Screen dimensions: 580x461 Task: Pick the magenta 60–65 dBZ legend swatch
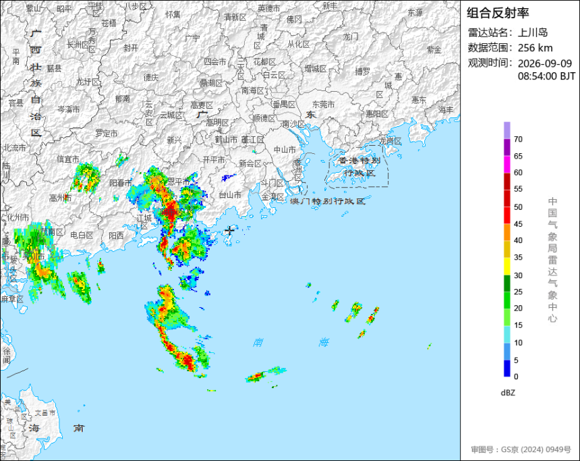click(x=506, y=164)
